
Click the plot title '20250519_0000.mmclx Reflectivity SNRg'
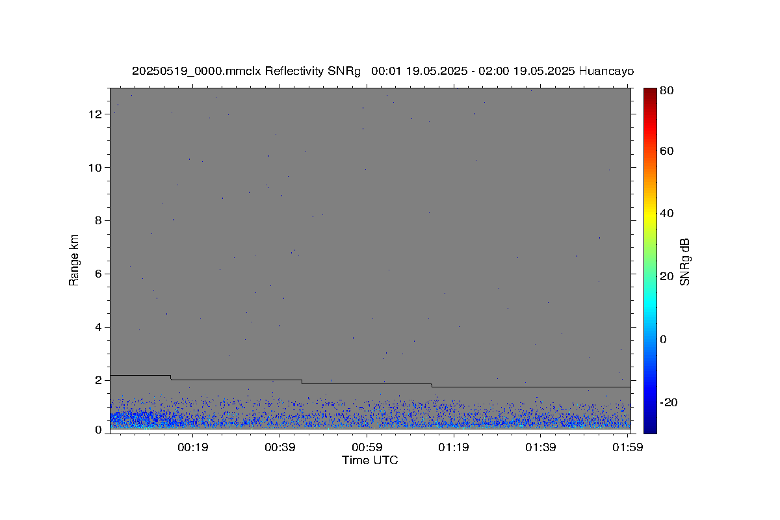246,71
